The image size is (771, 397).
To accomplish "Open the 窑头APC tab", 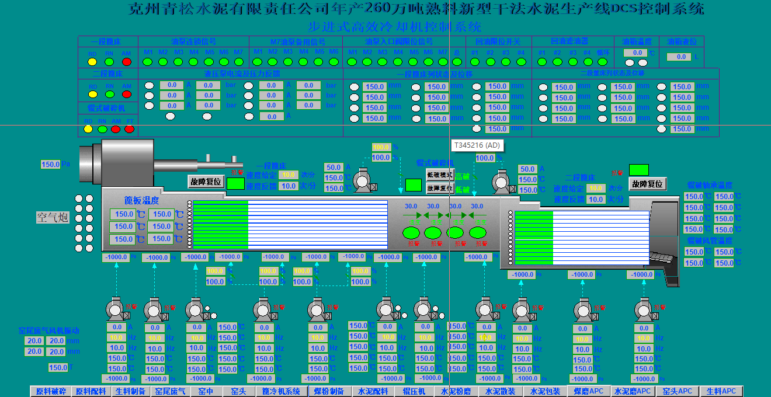I will [678, 391].
